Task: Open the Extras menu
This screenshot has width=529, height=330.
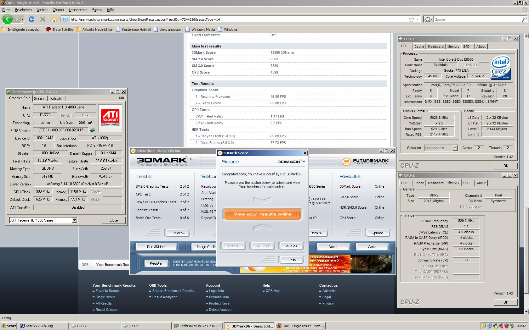Action: 97,10
